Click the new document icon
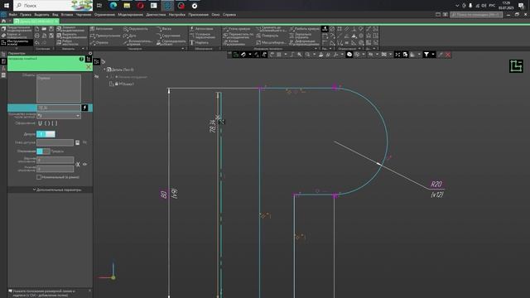 (x=36, y=29)
